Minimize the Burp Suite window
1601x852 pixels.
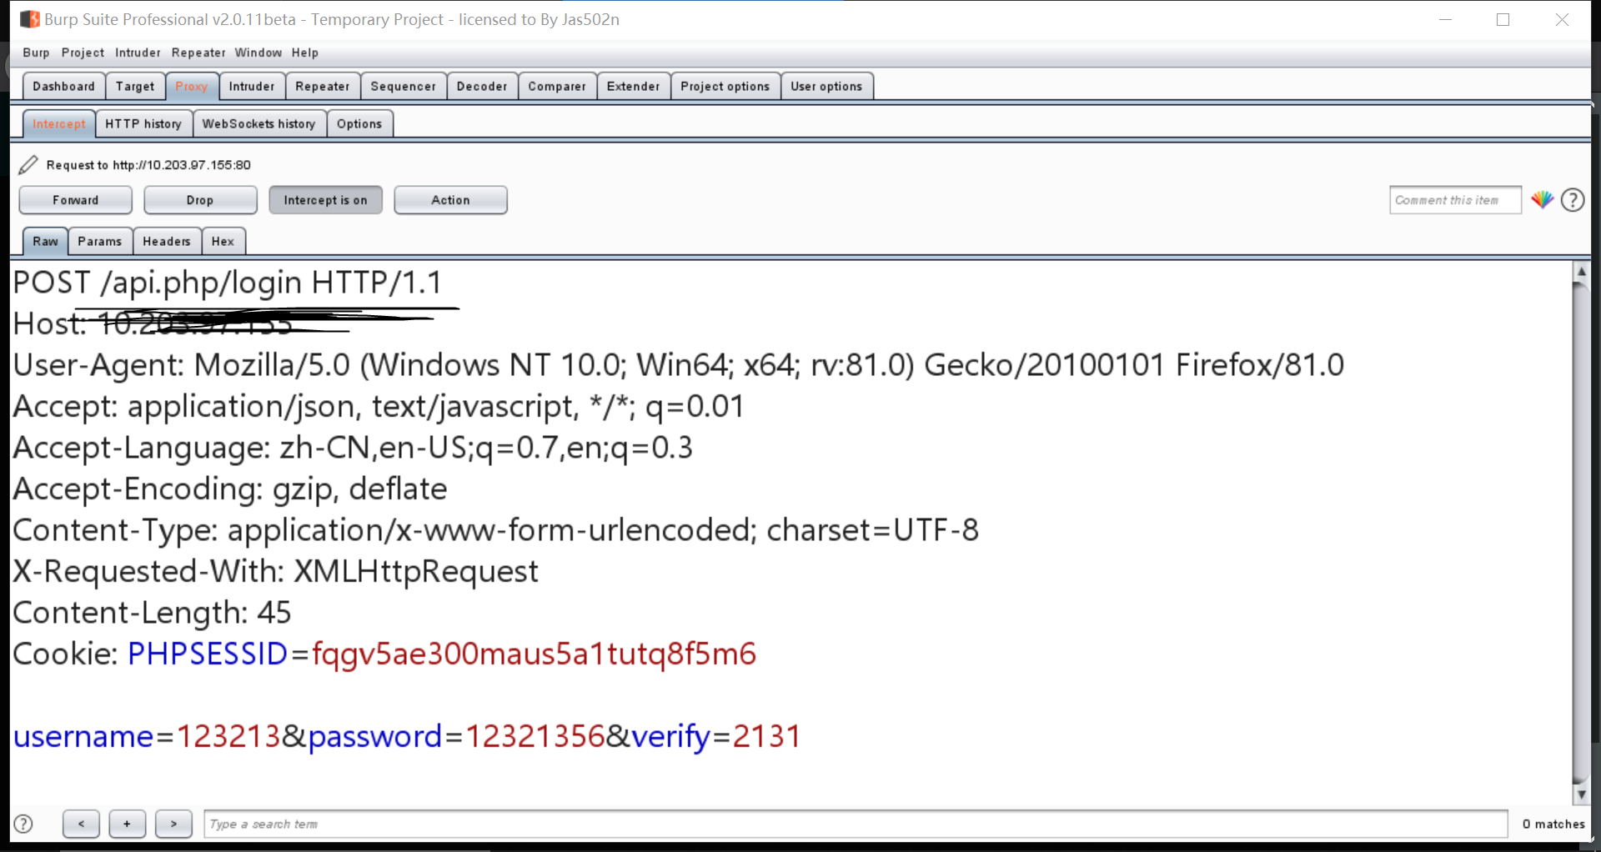point(1446,19)
